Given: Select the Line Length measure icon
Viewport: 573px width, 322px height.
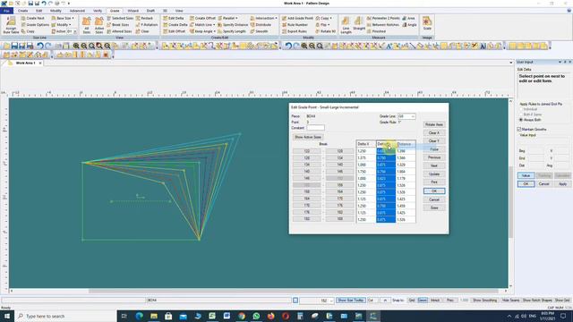Looking at the screenshot, I should pos(346,25).
